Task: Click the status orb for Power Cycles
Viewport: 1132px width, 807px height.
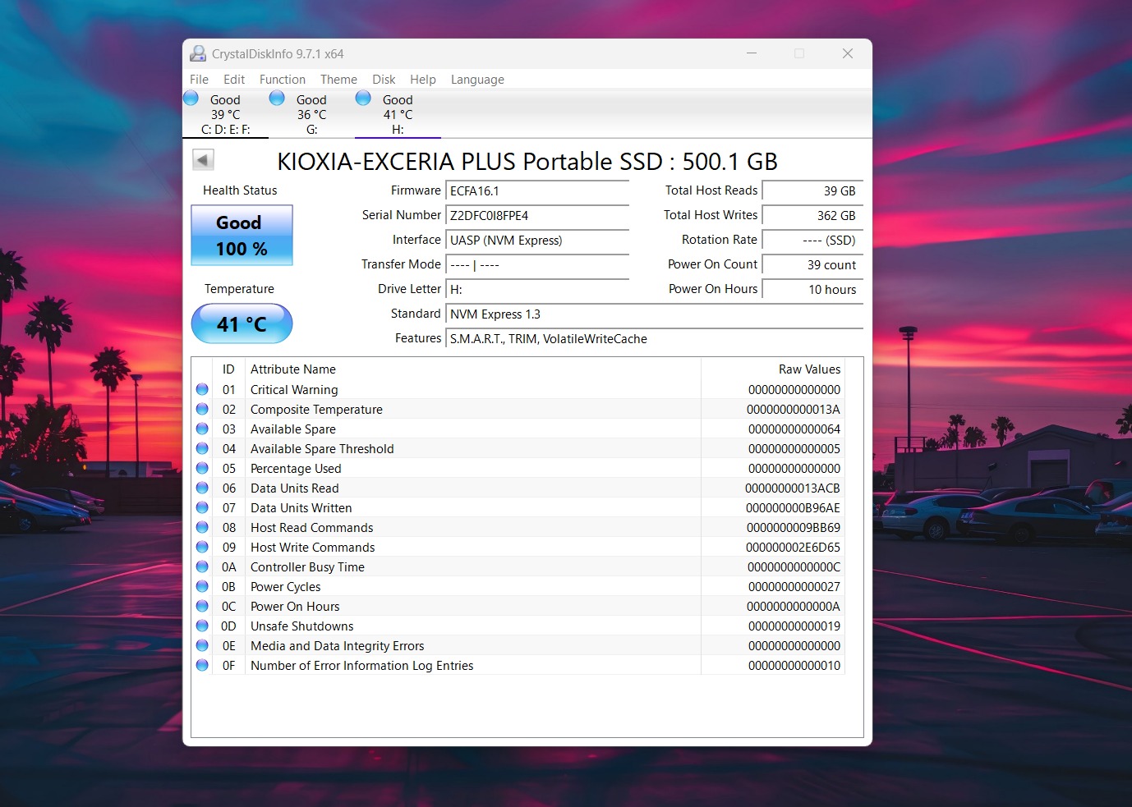Action: click(202, 586)
